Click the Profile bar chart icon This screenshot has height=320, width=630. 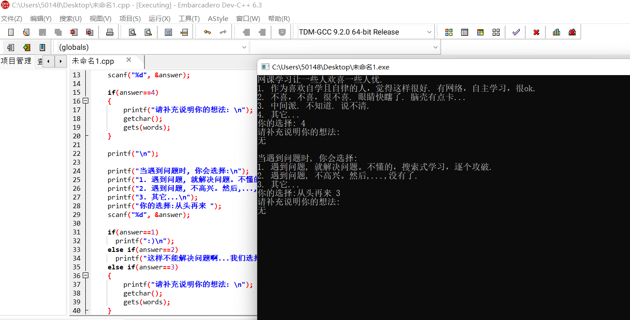coord(556,32)
